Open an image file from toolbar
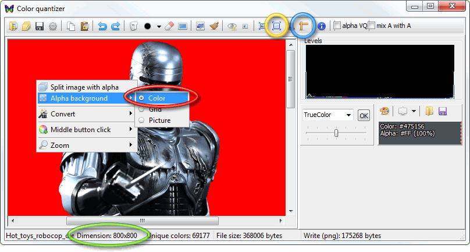This screenshot has width=470, height=252. pyautogui.click(x=13, y=26)
